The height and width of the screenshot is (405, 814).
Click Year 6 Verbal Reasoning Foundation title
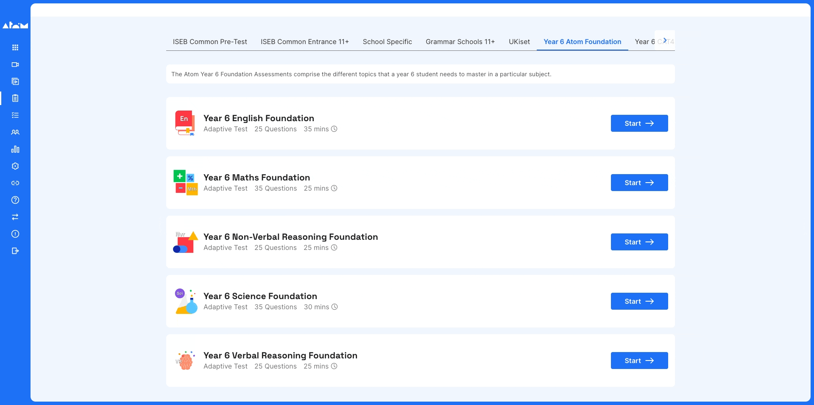tap(280, 355)
